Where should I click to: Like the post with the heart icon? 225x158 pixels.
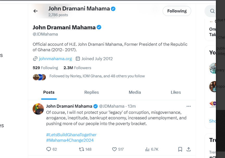tap(114, 149)
